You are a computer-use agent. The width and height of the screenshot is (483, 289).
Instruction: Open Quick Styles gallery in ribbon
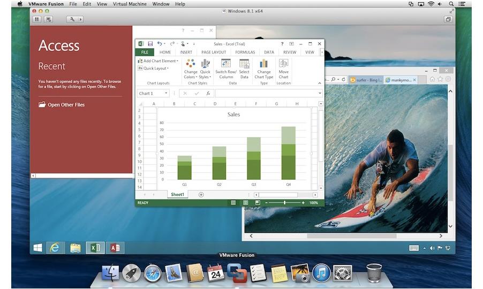point(205,69)
